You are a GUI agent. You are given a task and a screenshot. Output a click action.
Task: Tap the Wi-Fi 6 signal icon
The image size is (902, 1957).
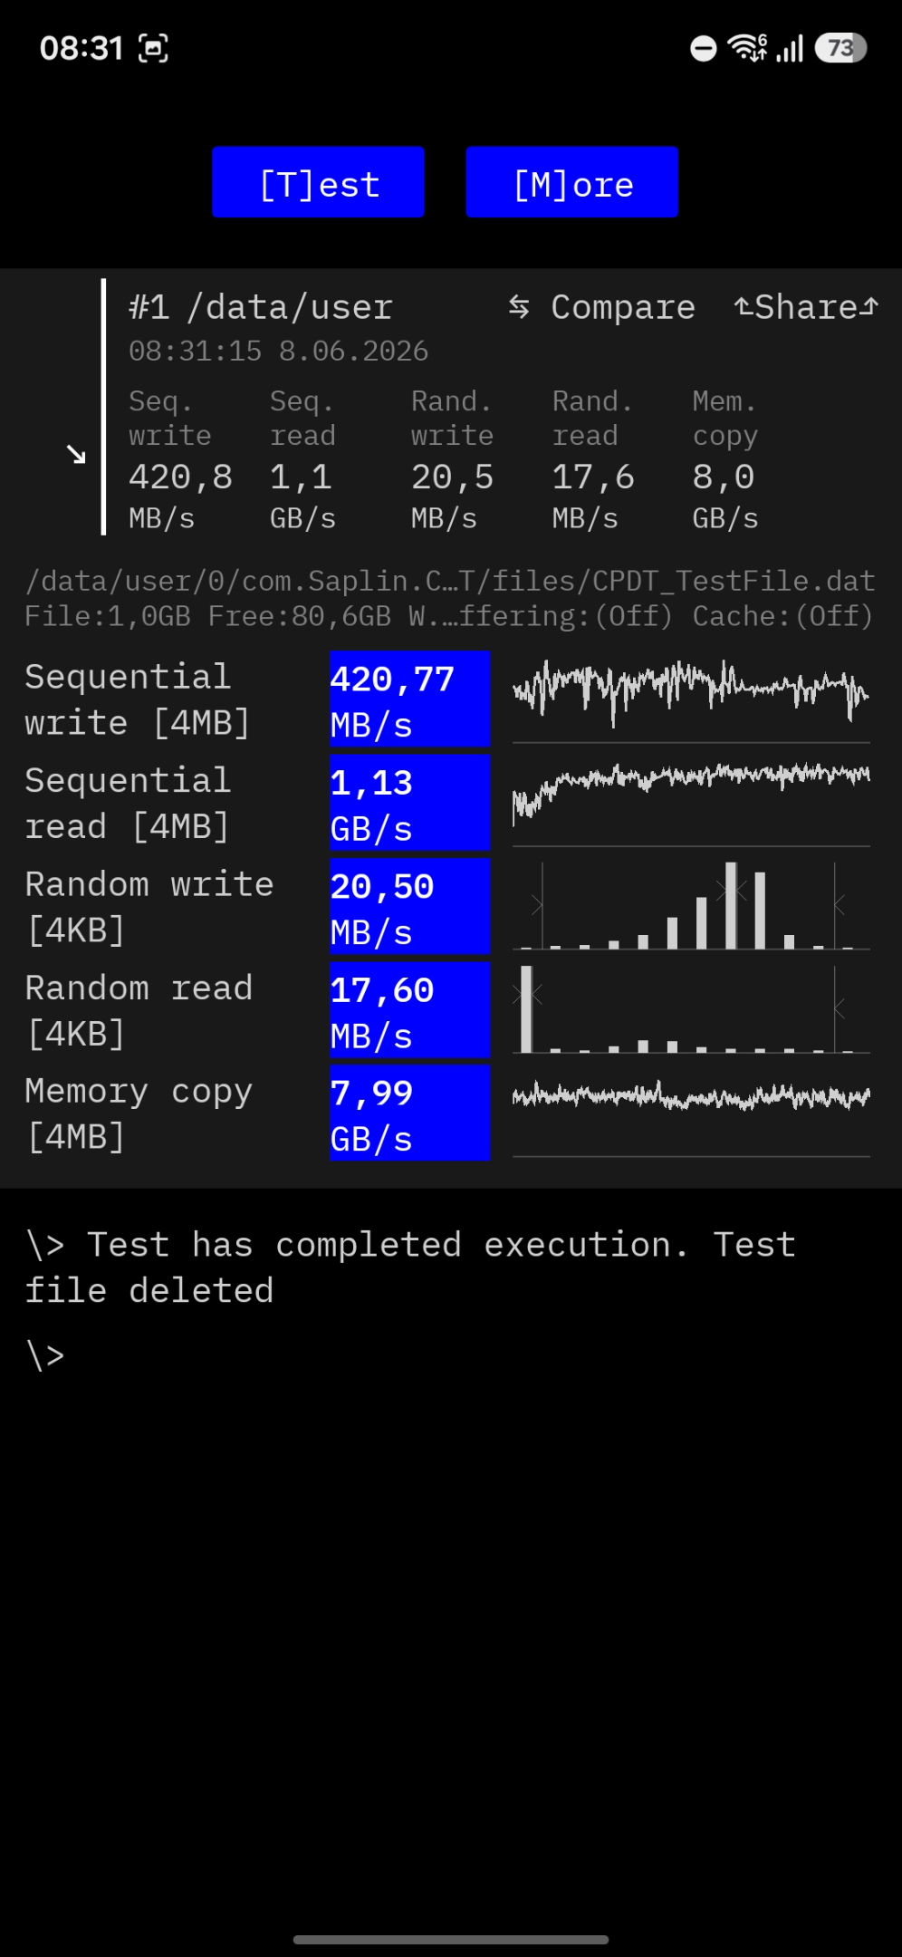[748, 47]
